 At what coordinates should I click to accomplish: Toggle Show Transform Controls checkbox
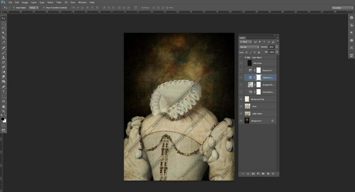[x=44, y=7]
